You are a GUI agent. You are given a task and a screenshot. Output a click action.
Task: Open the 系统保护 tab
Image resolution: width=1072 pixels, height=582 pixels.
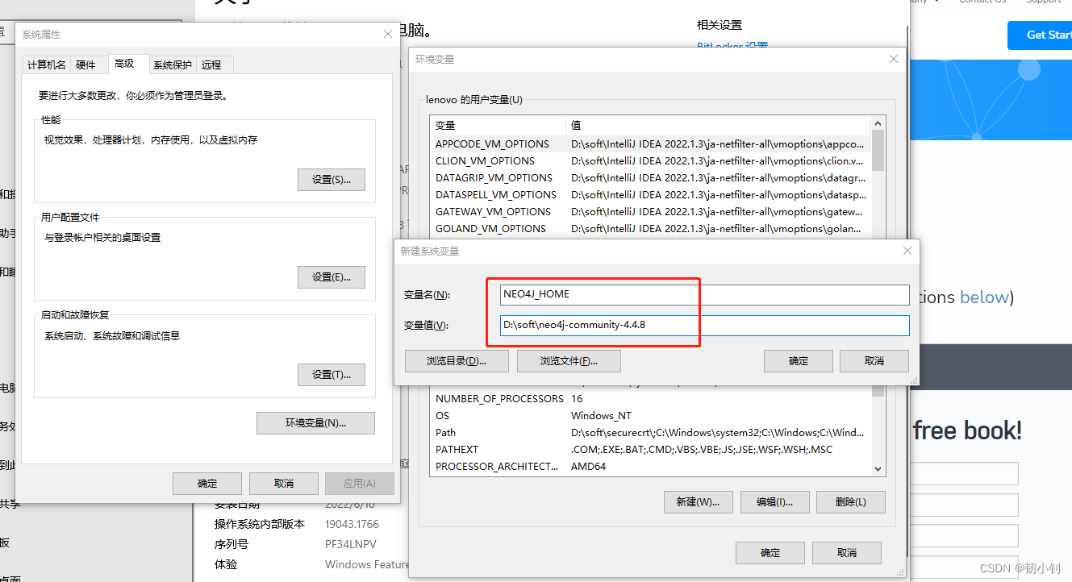coord(171,64)
